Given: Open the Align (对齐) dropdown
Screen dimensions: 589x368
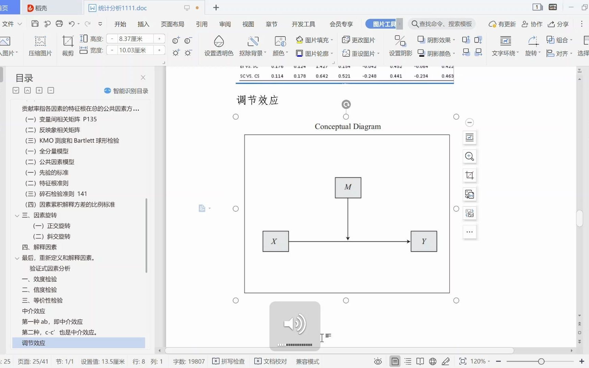Looking at the screenshot, I should point(559,53).
